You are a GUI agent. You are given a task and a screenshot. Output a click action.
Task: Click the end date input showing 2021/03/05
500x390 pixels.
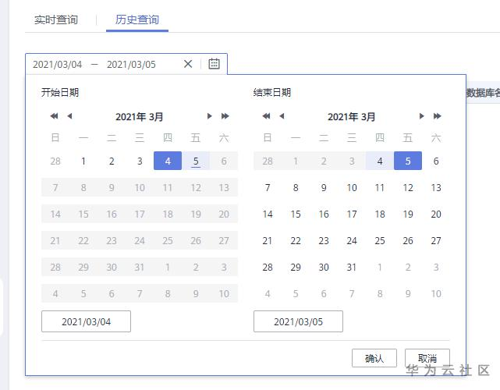click(x=298, y=321)
